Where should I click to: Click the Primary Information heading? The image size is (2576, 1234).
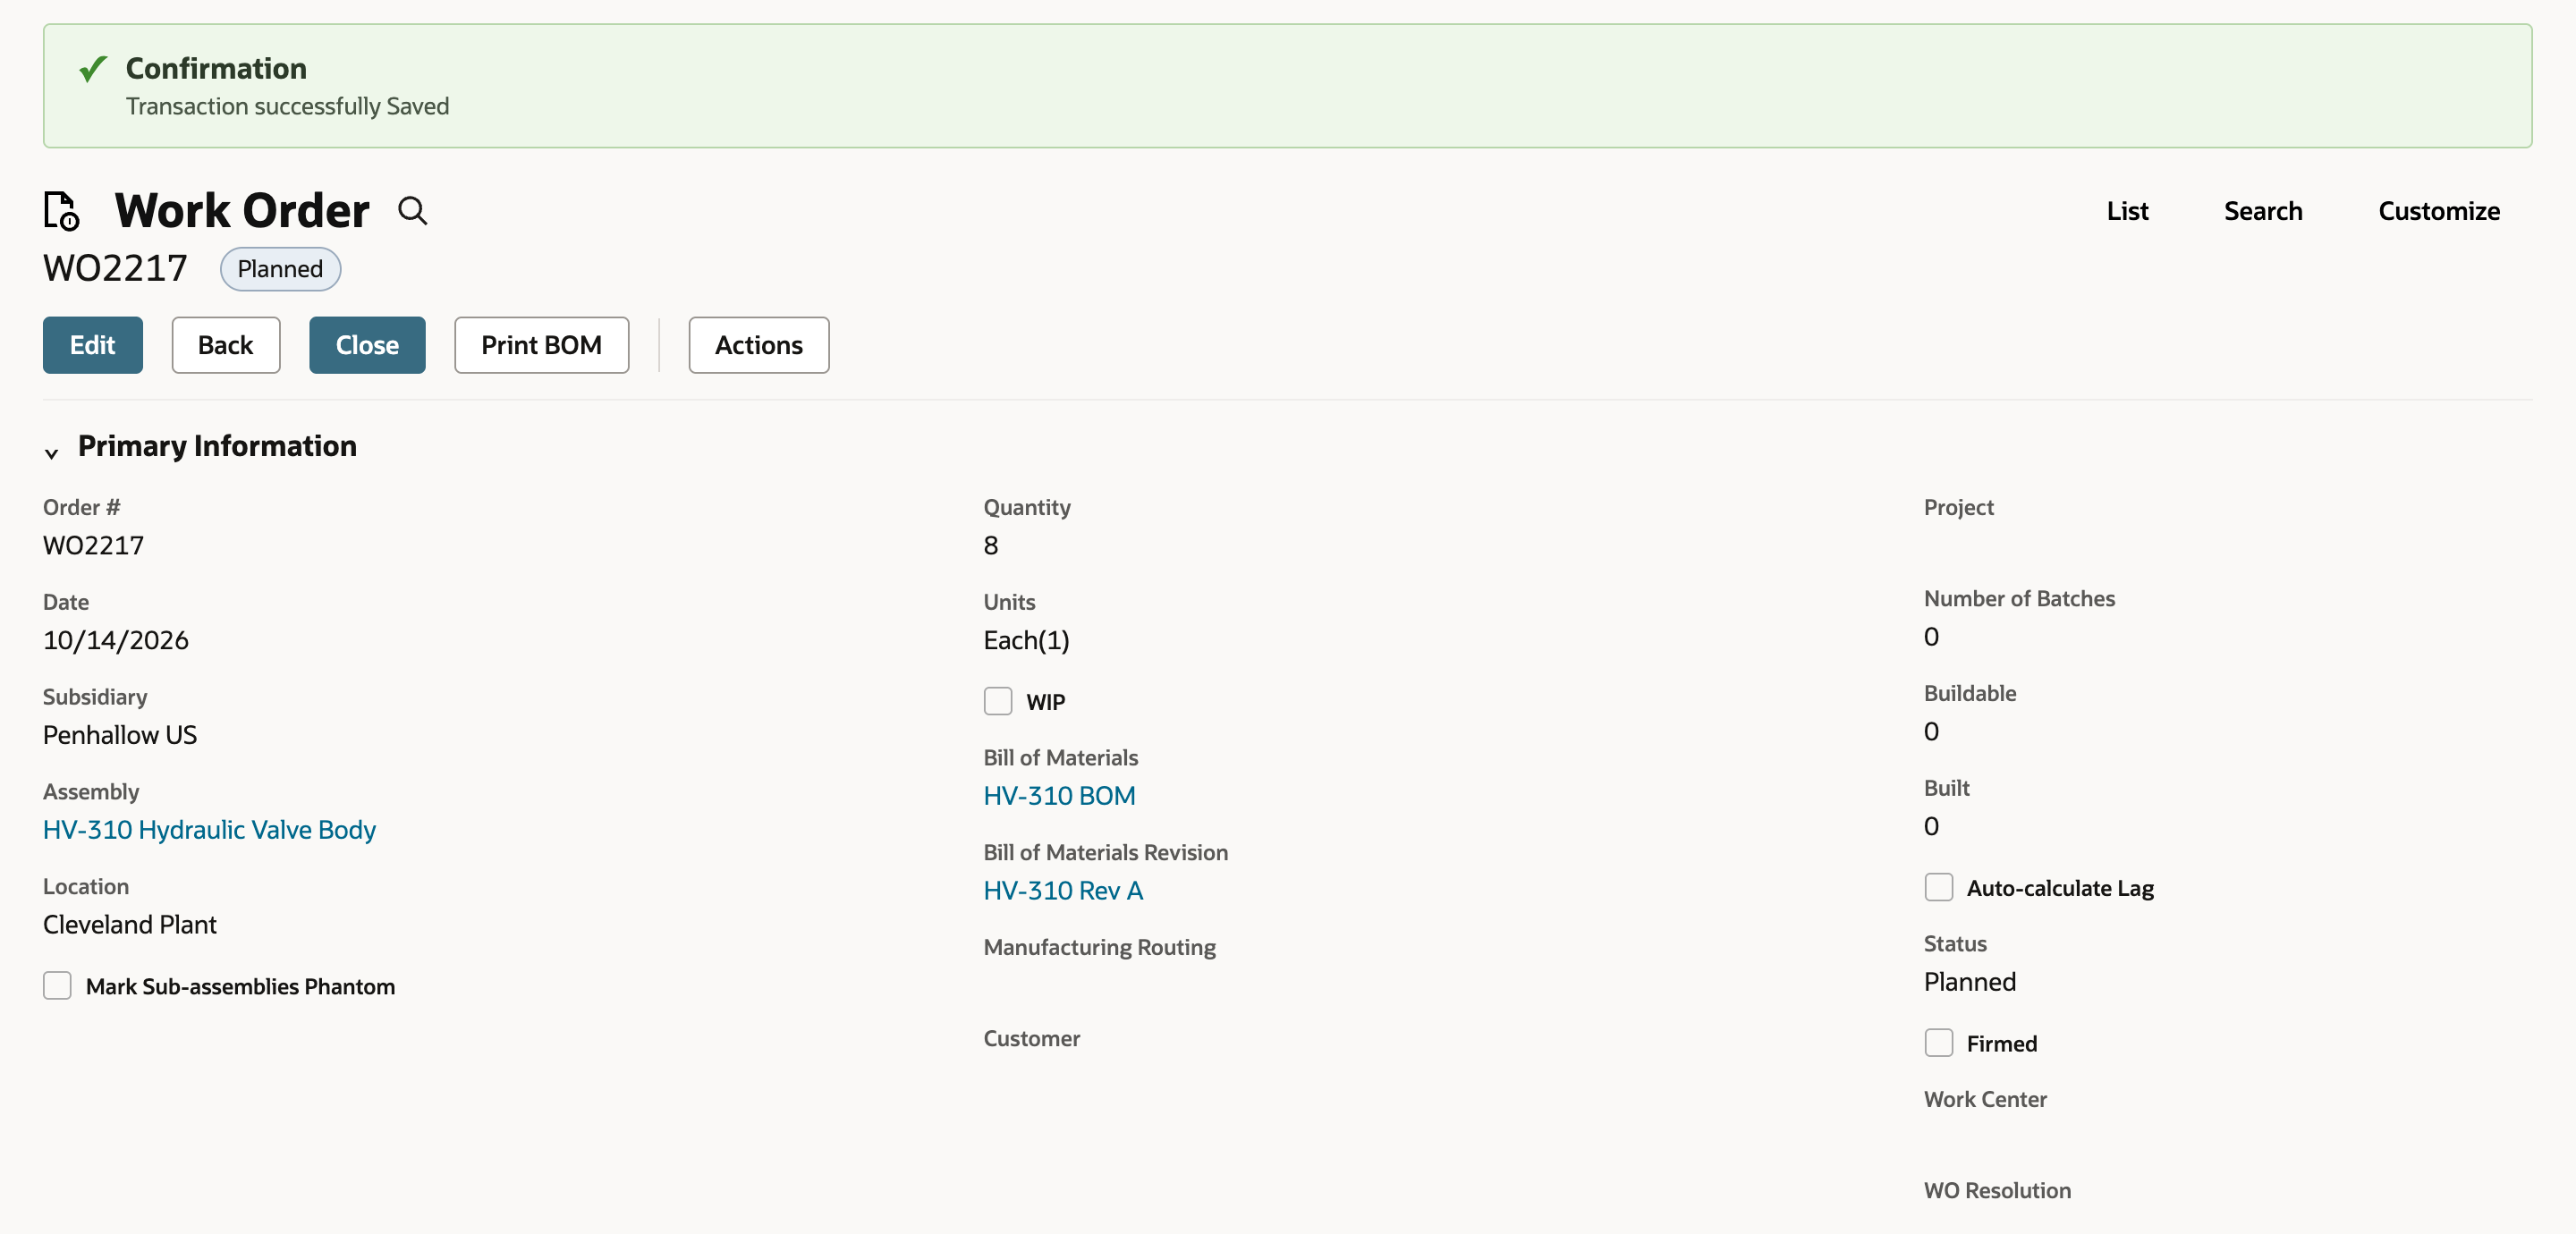coord(217,446)
